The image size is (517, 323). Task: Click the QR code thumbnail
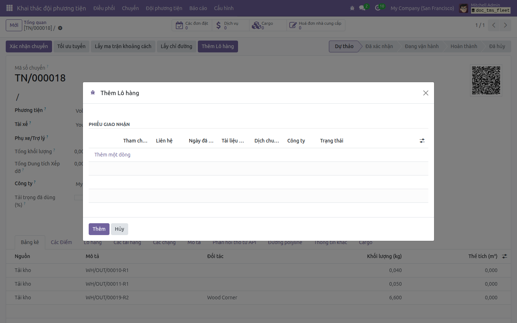pyautogui.click(x=486, y=80)
